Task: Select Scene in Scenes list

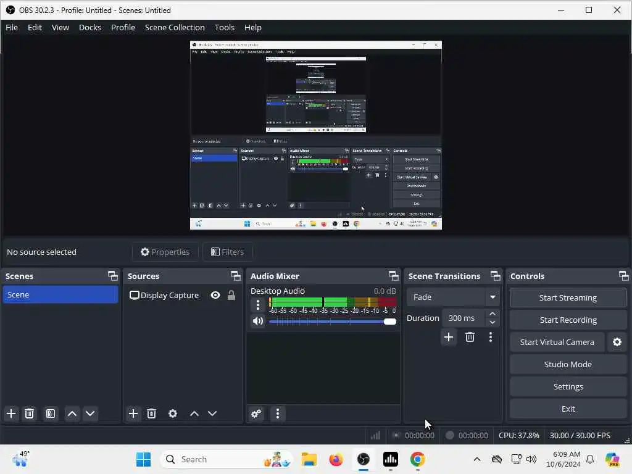Action: [60, 294]
